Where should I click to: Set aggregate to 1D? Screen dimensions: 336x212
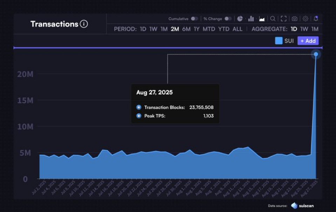click(x=294, y=29)
